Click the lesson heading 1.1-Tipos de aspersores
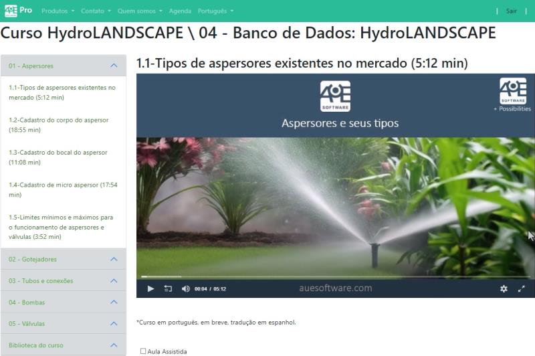Viewport: 535px width, 356px height. pos(302,63)
